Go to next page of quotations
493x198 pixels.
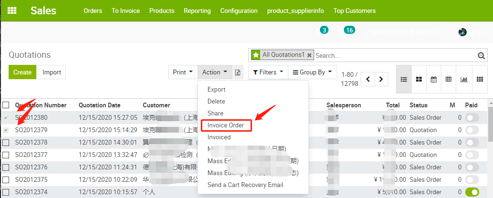[x=381, y=79]
